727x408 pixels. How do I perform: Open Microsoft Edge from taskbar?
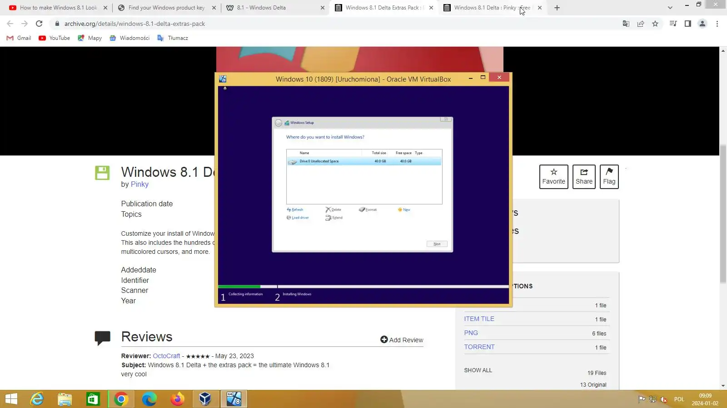tap(149, 399)
